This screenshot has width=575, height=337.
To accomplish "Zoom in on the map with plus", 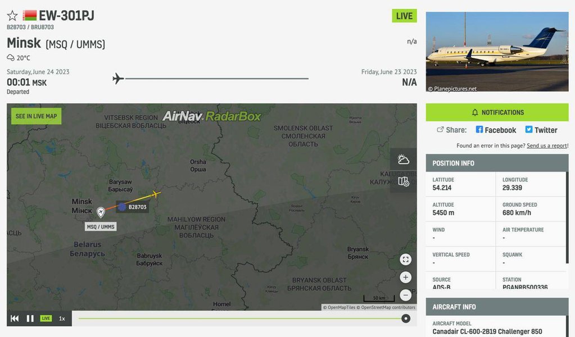I will (x=405, y=277).
